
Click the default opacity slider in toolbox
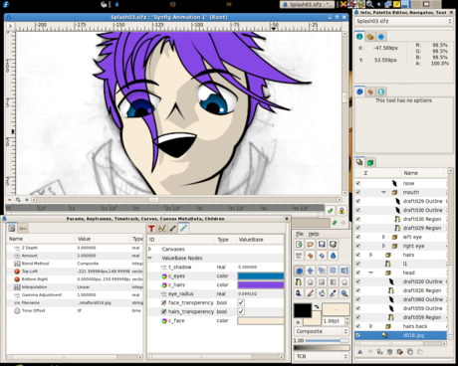point(327,340)
